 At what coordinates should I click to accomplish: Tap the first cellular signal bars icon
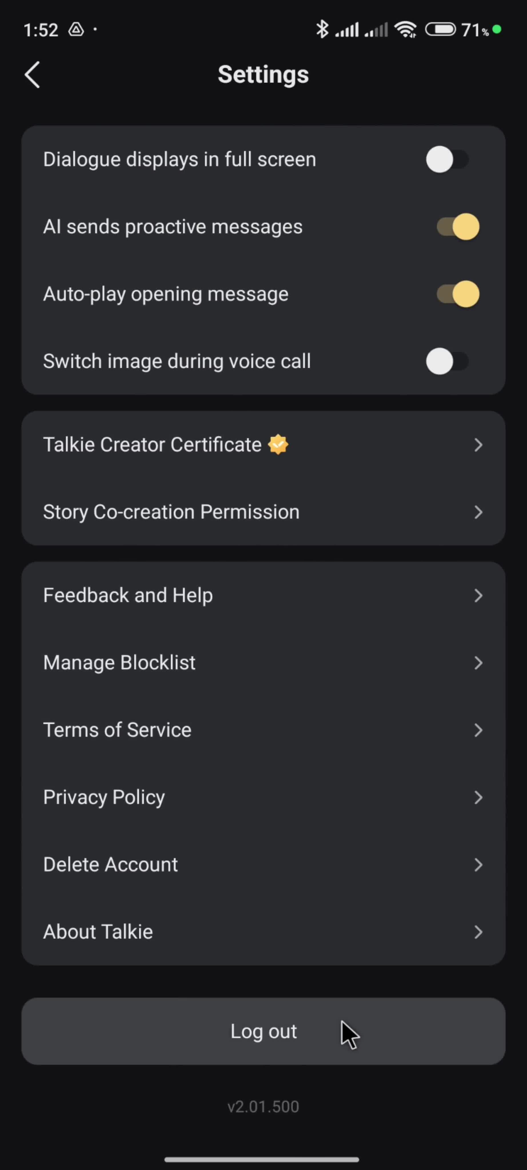click(x=347, y=29)
